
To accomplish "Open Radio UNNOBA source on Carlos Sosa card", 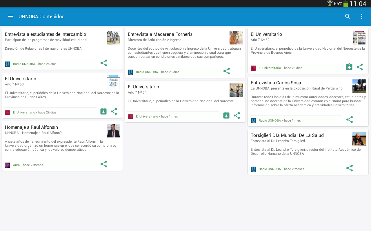I will (270, 121).
